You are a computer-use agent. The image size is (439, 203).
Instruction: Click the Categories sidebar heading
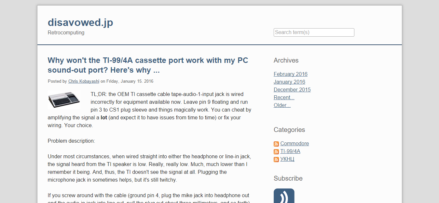(x=289, y=130)
